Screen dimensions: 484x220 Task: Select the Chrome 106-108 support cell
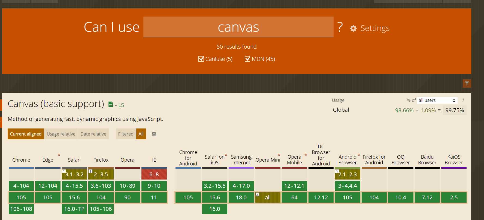point(21,209)
